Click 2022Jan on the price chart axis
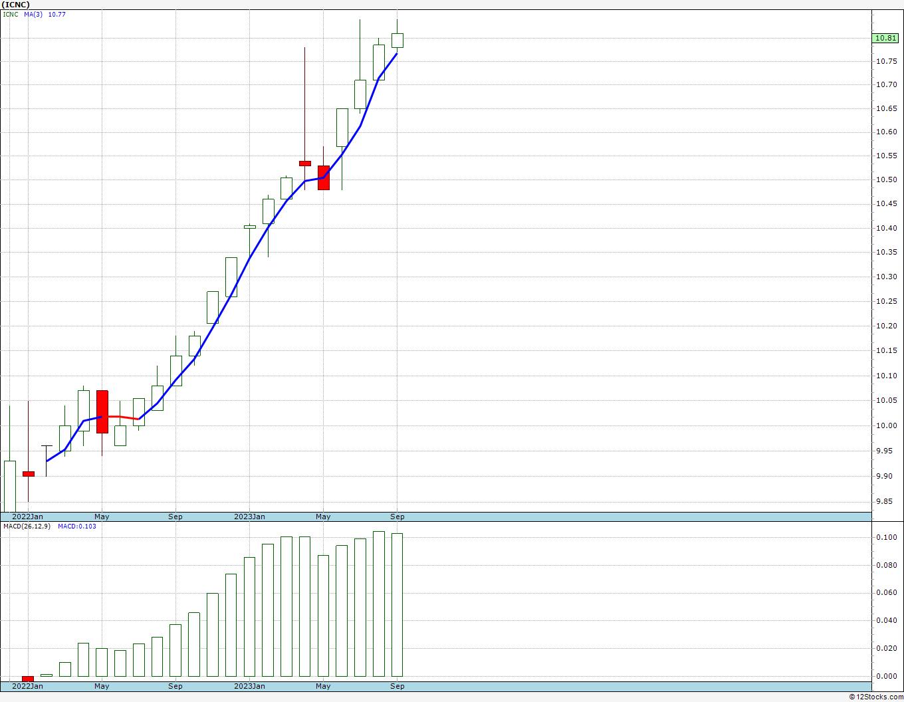Viewport: 904px width, 702px height. click(x=28, y=517)
